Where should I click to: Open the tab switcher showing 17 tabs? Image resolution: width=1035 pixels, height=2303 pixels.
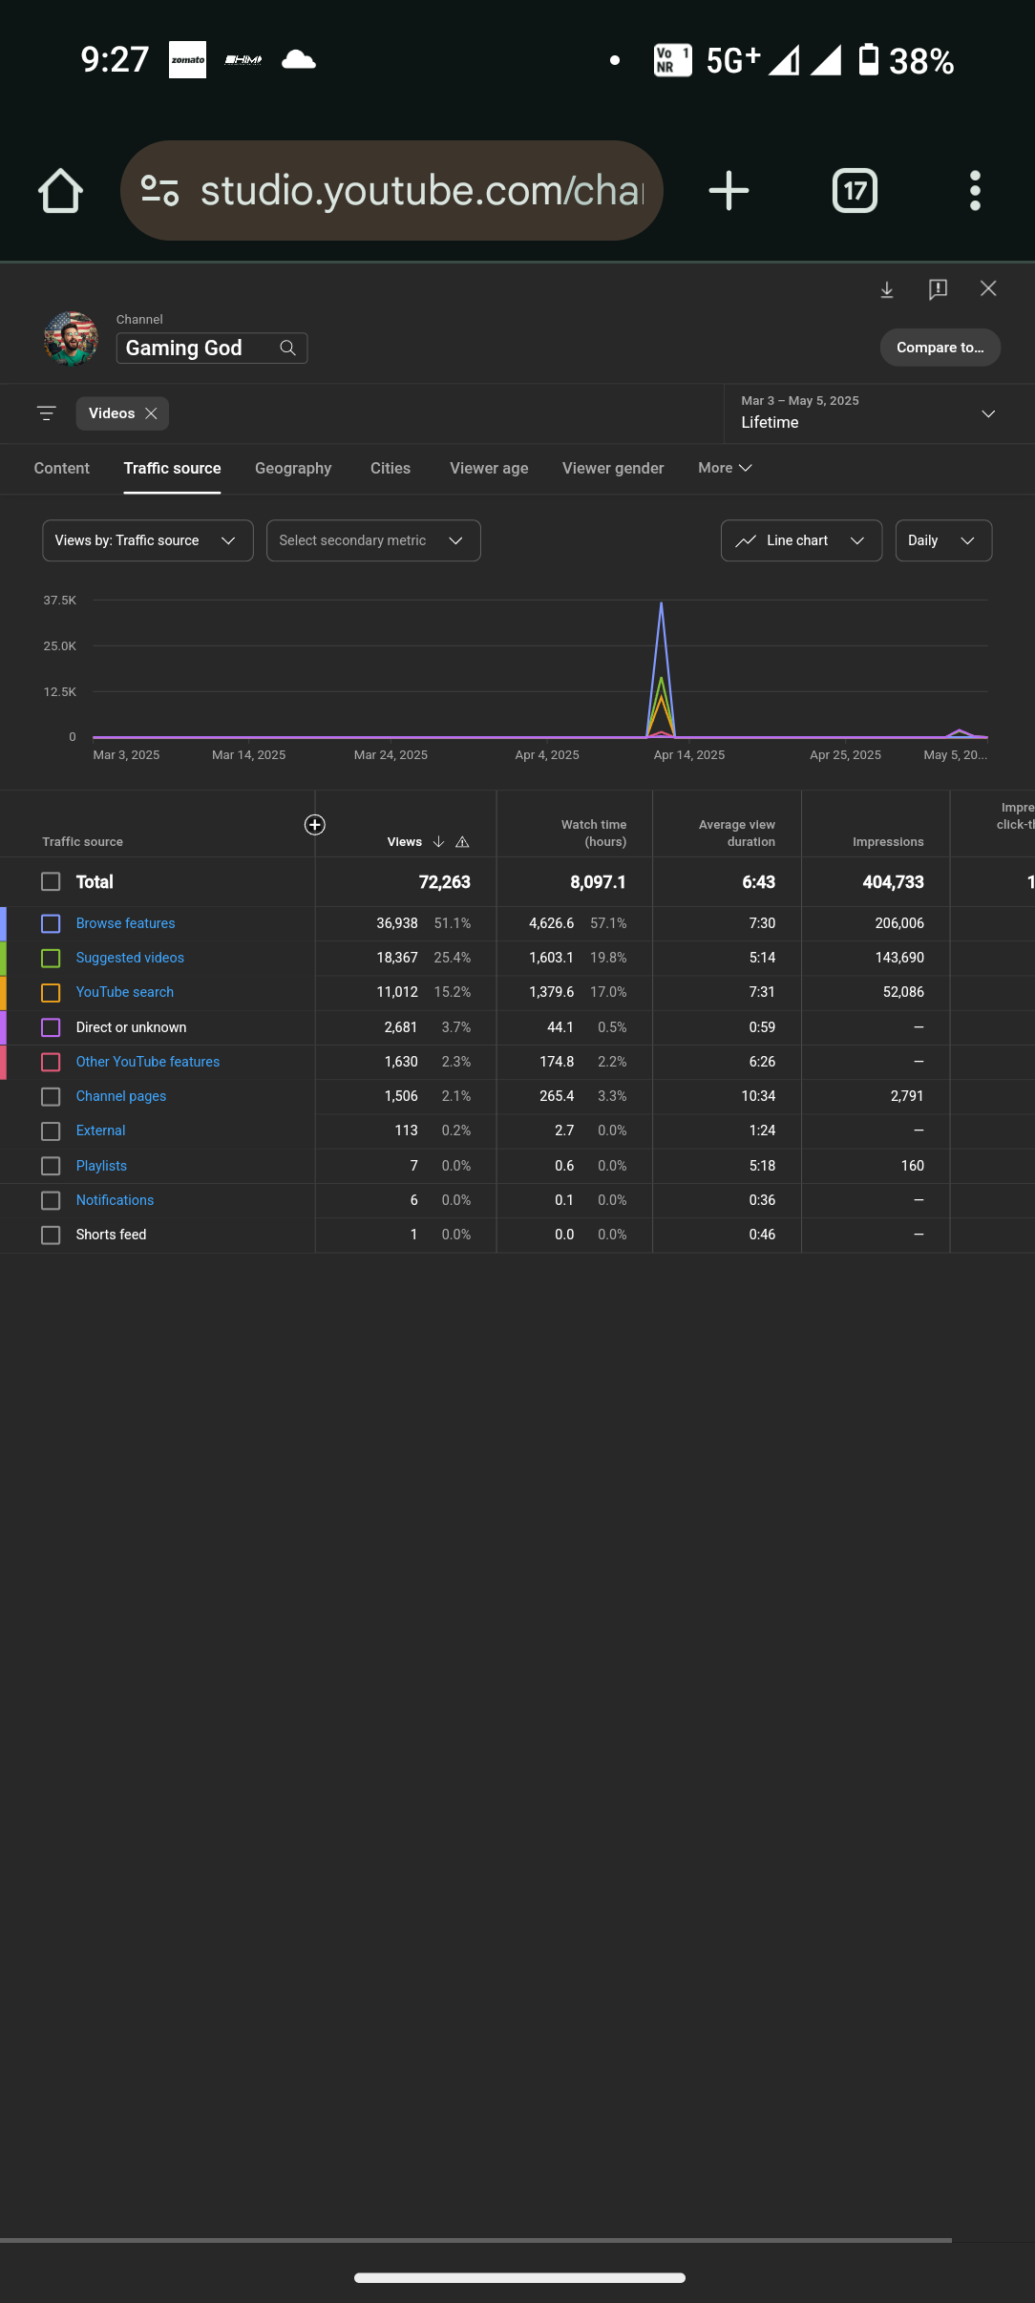click(855, 191)
